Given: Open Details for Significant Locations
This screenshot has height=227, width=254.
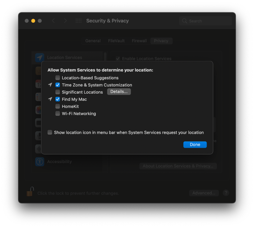Looking at the screenshot, I should click(119, 91).
